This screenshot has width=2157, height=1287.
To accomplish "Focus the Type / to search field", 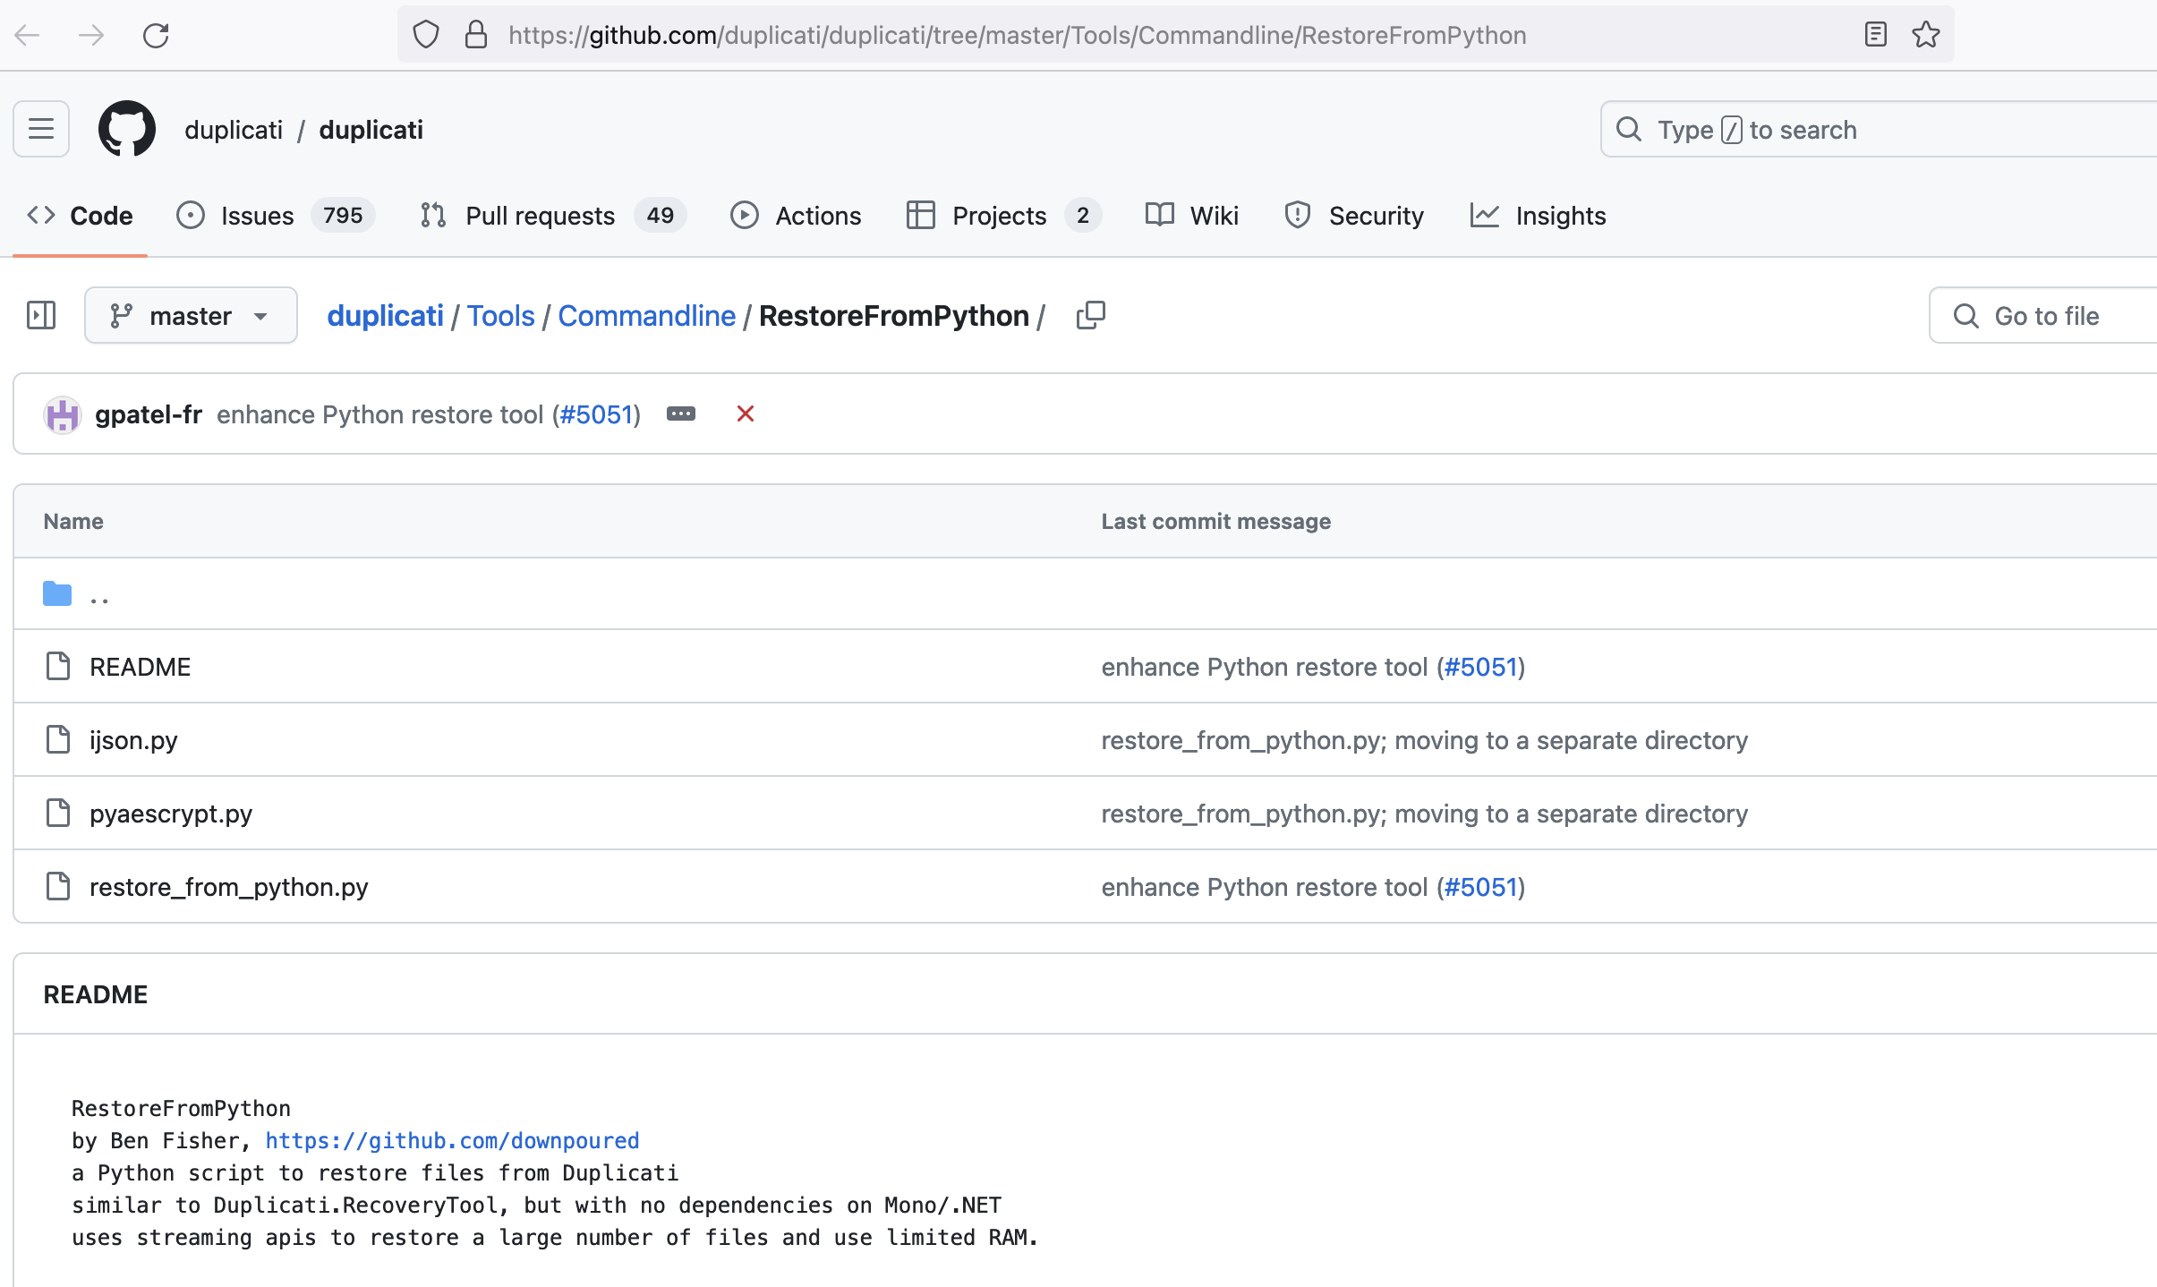I will tap(1878, 130).
